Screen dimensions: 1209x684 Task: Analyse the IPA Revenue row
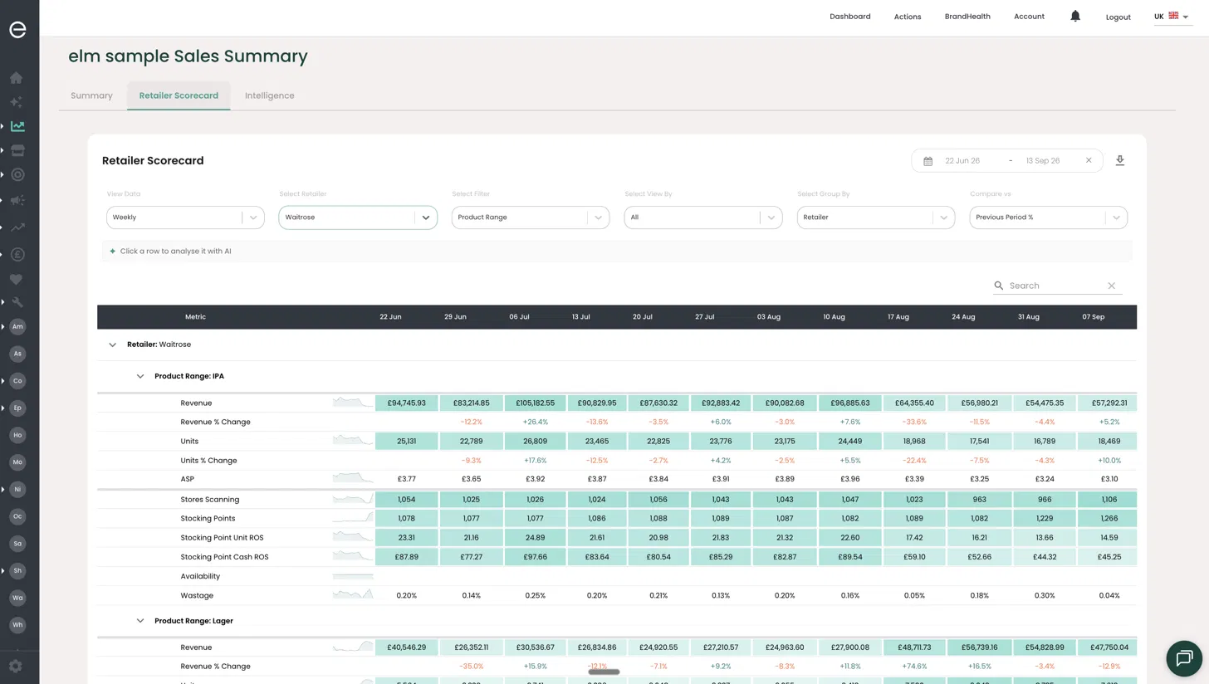(617, 403)
